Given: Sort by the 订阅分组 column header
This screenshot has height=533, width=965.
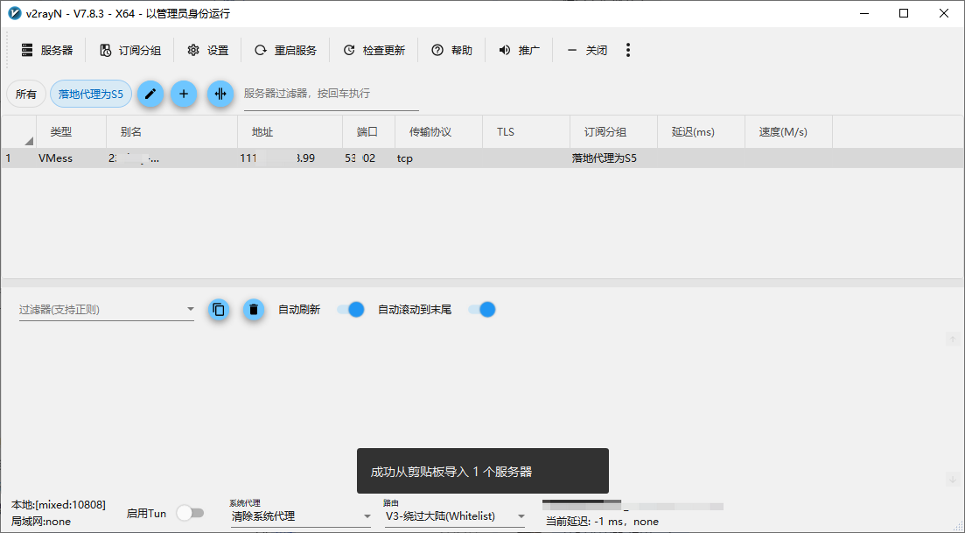Looking at the screenshot, I should coord(613,132).
